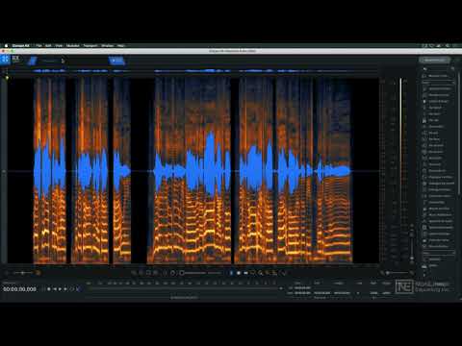The width and height of the screenshot is (462, 346).
Task: Click the waveform overview strip above spectrogram
Action: pos(192,70)
